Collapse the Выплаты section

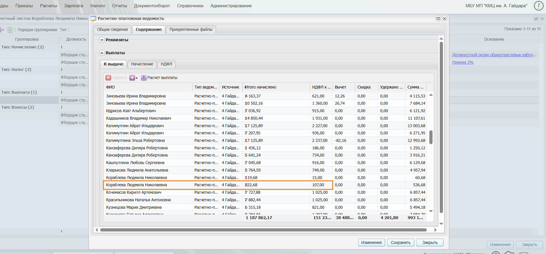[102, 53]
